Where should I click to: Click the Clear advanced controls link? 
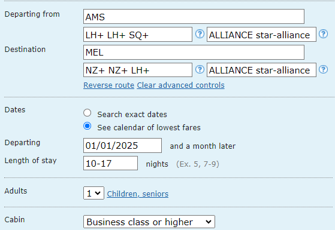tap(181, 85)
